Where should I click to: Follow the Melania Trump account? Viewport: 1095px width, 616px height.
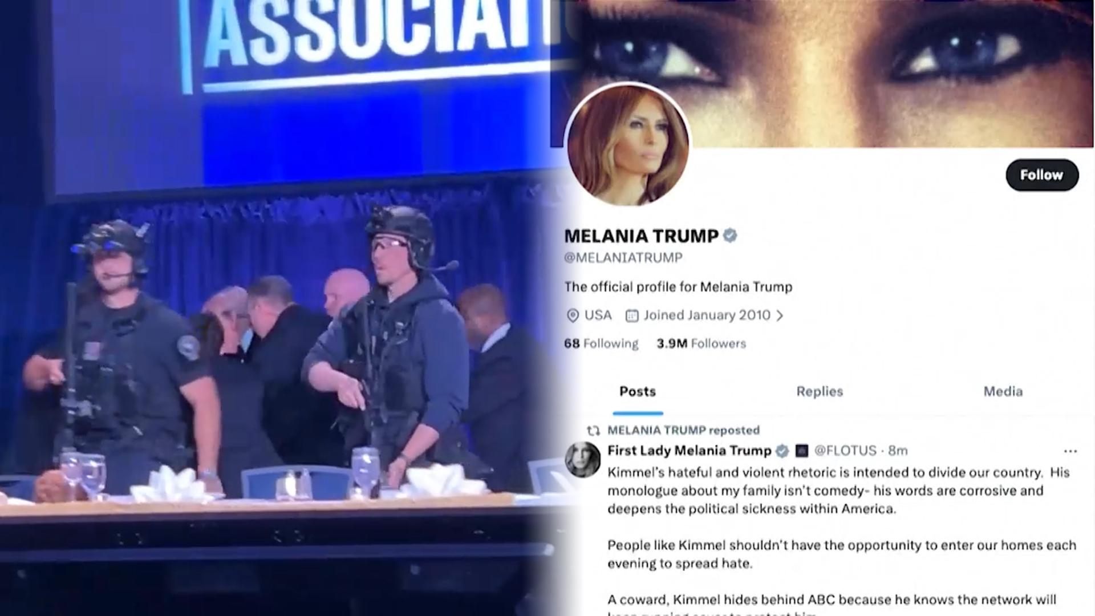1042,175
